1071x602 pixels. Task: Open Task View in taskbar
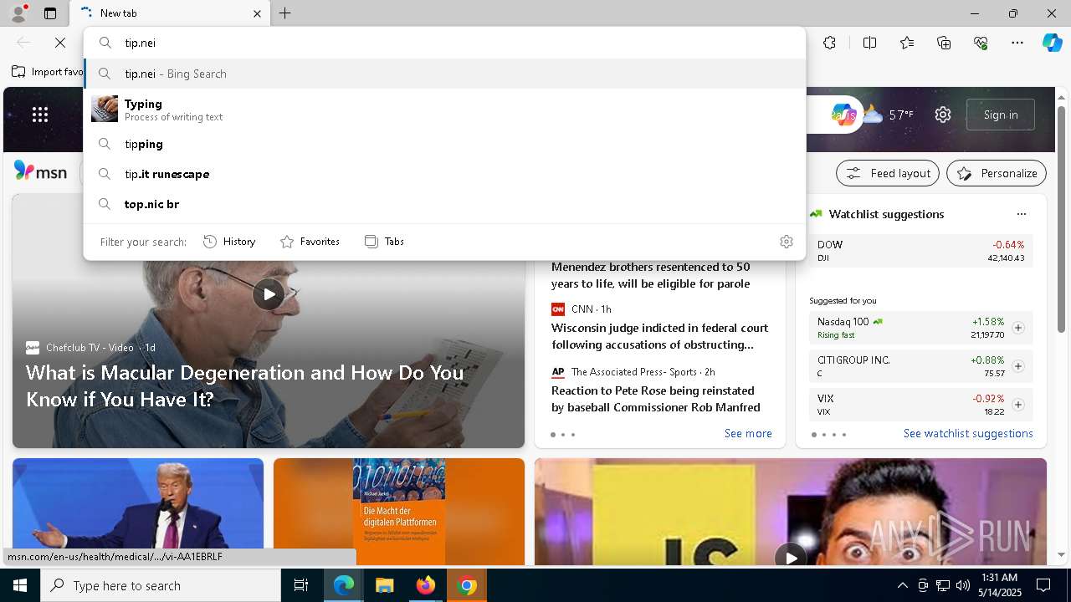click(x=301, y=585)
